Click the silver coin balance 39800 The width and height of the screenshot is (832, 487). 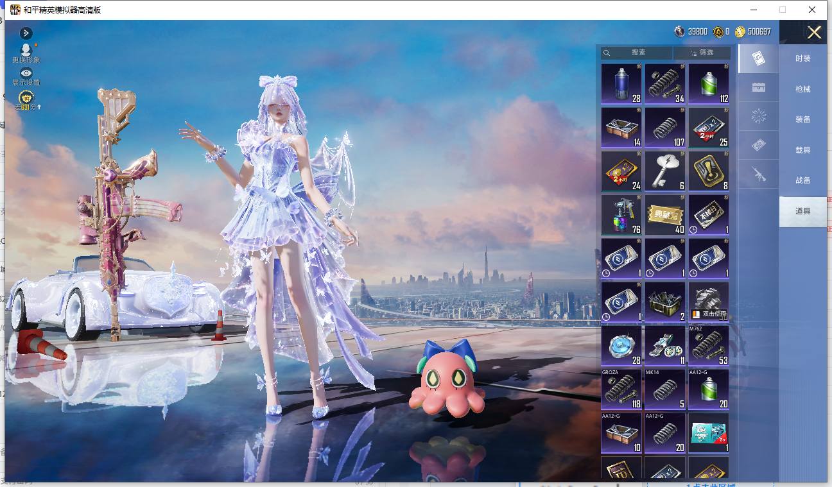coord(691,31)
